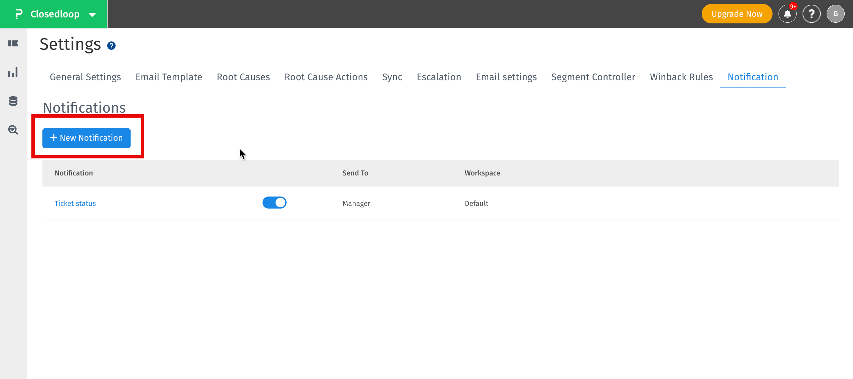Screen dimensions: 853x379
Task: Click the database icon in the sidebar
Action: tap(13, 101)
